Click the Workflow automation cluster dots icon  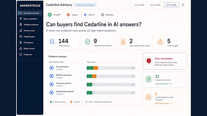coord(51,76)
